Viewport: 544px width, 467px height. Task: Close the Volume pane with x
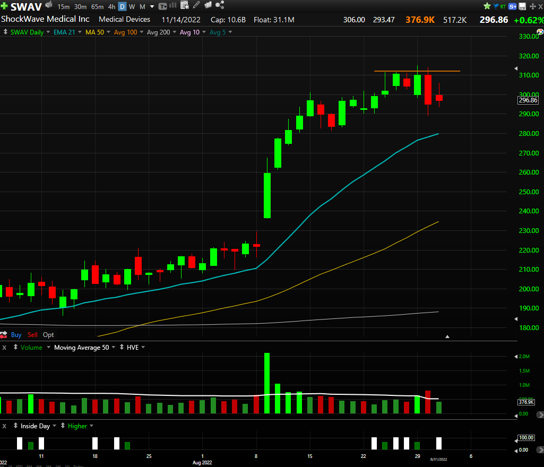coord(4,347)
